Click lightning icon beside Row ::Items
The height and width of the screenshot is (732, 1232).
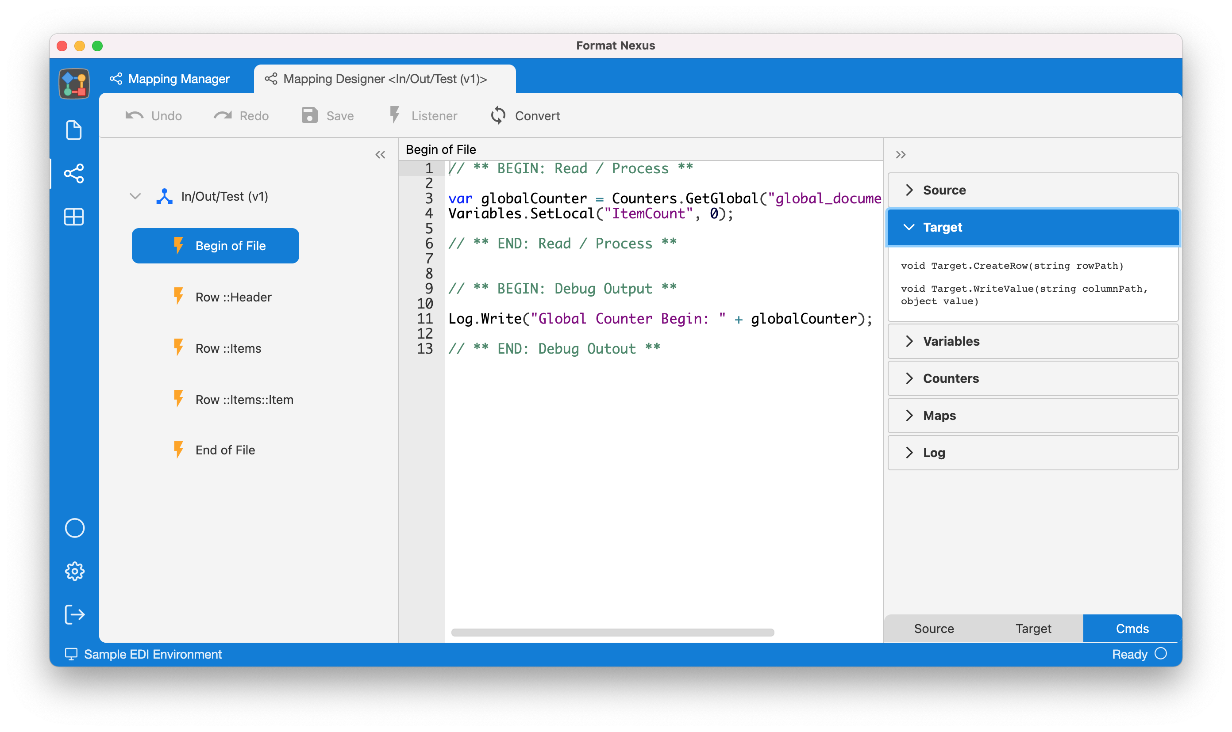tap(178, 348)
